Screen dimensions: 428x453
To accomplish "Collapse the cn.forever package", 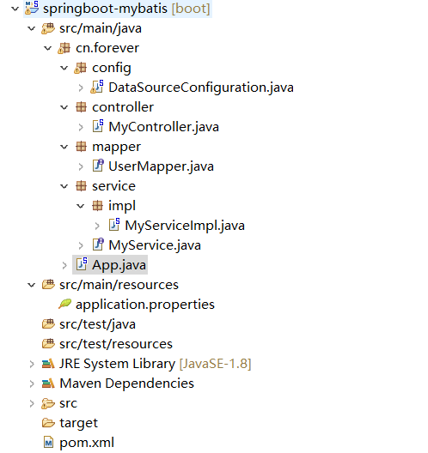I will click(x=48, y=48).
